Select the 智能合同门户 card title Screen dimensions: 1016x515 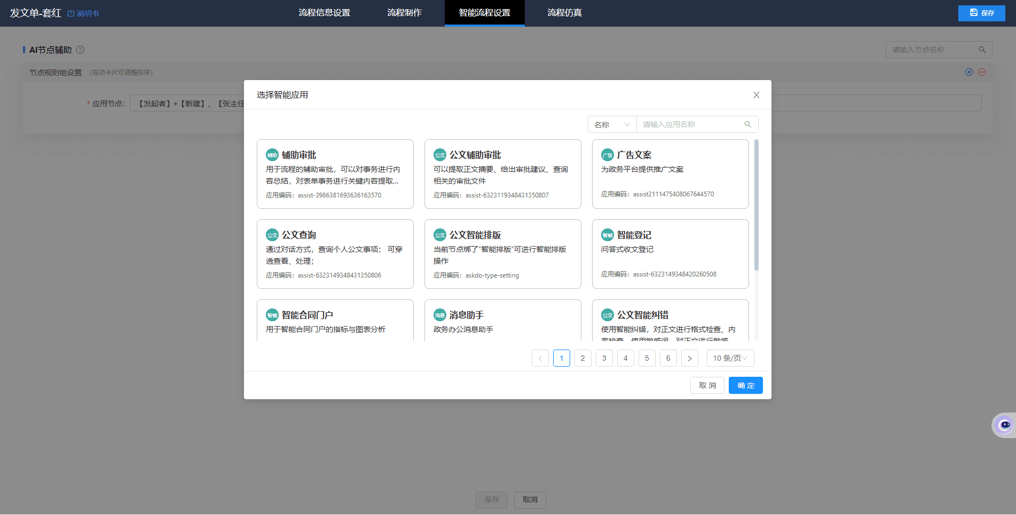click(308, 315)
